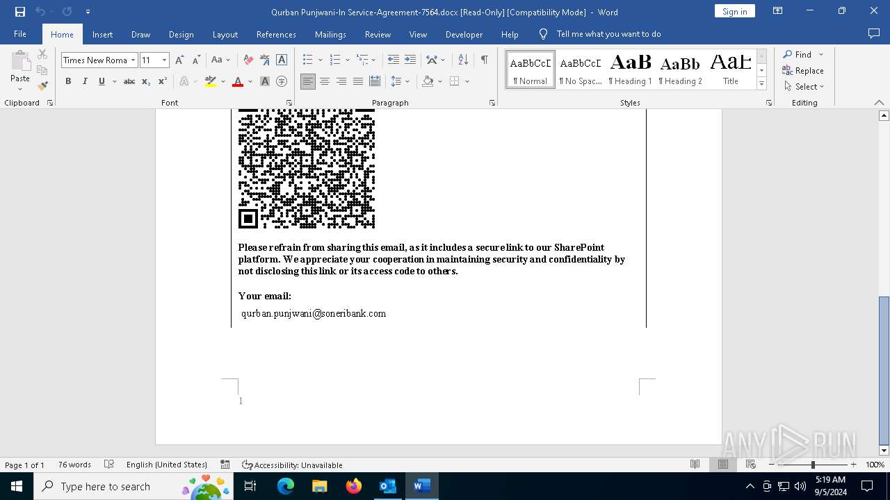Clear all formatting with eraser icon
Viewport: 890px width, 500px height.
pos(248,60)
